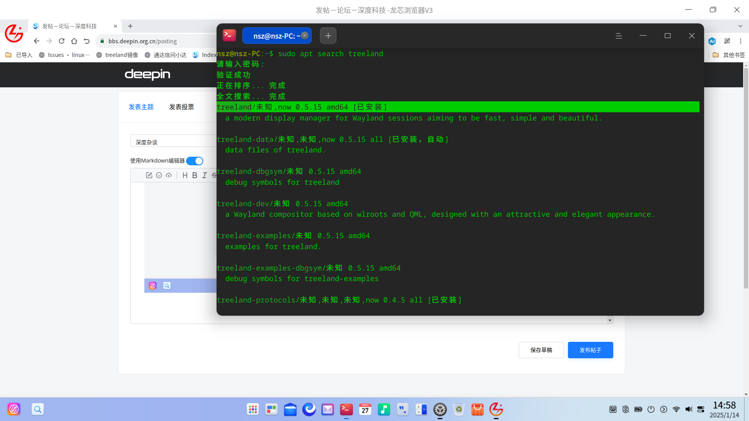Switch to 发表投票 tab
This screenshot has width=749, height=421.
pyautogui.click(x=181, y=107)
